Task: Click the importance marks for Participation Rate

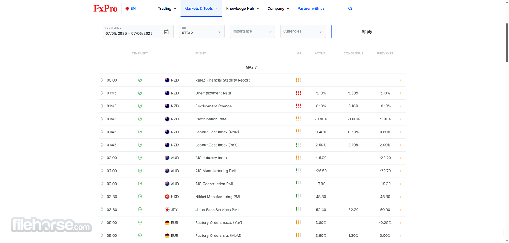Action: pyautogui.click(x=298, y=119)
